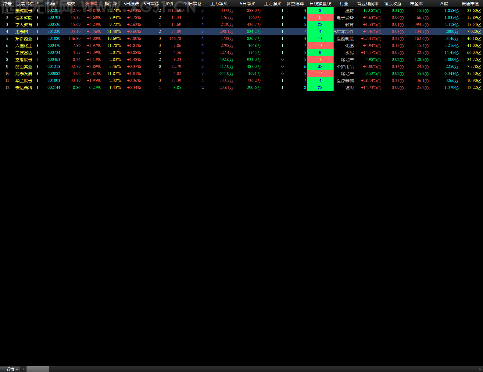Click marker icon beside 海泰发展
Screen dimensions: 483x372
tap(38, 74)
